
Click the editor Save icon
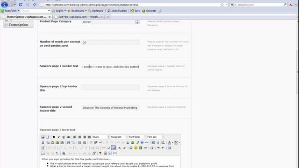click(43, 137)
